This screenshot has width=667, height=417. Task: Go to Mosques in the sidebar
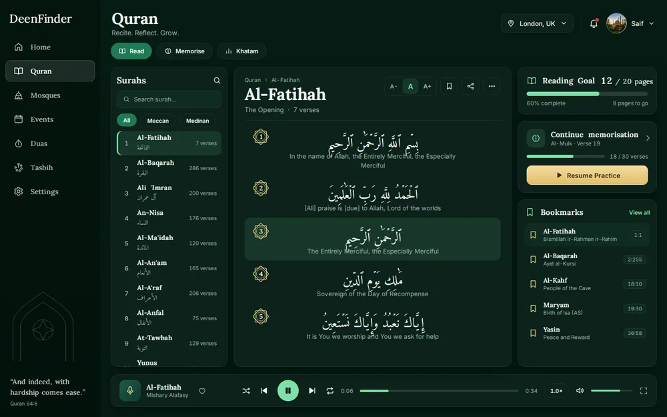50,95
